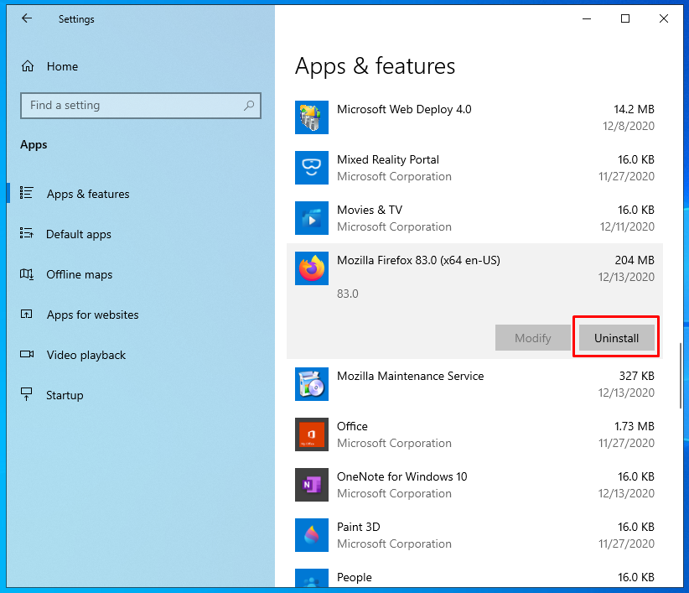The width and height of the screenshot is (689, 593).
Task: Click the back arrow in Settings
Action: (x=28, y=18)
